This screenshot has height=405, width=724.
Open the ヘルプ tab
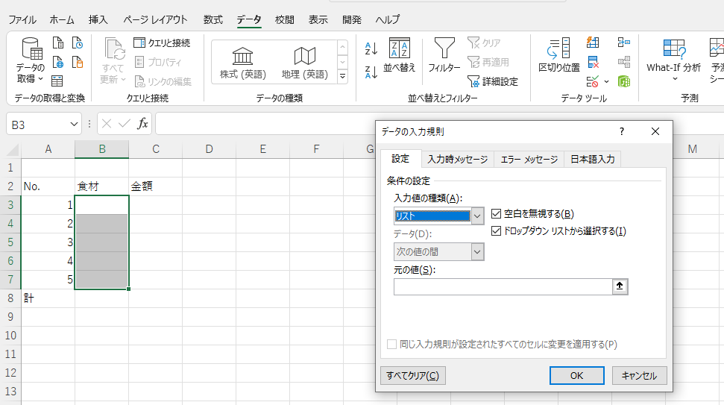[388, 19]
